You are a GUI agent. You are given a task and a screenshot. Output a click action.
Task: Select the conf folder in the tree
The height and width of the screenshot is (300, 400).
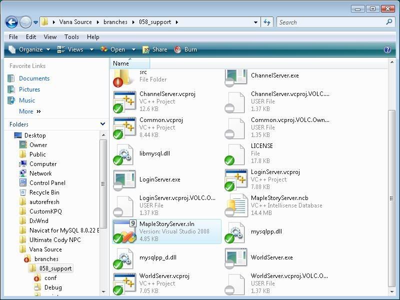50,278
